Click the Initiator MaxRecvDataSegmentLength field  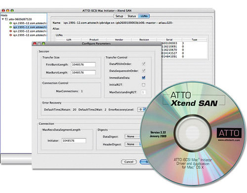(x=74, y=141)
